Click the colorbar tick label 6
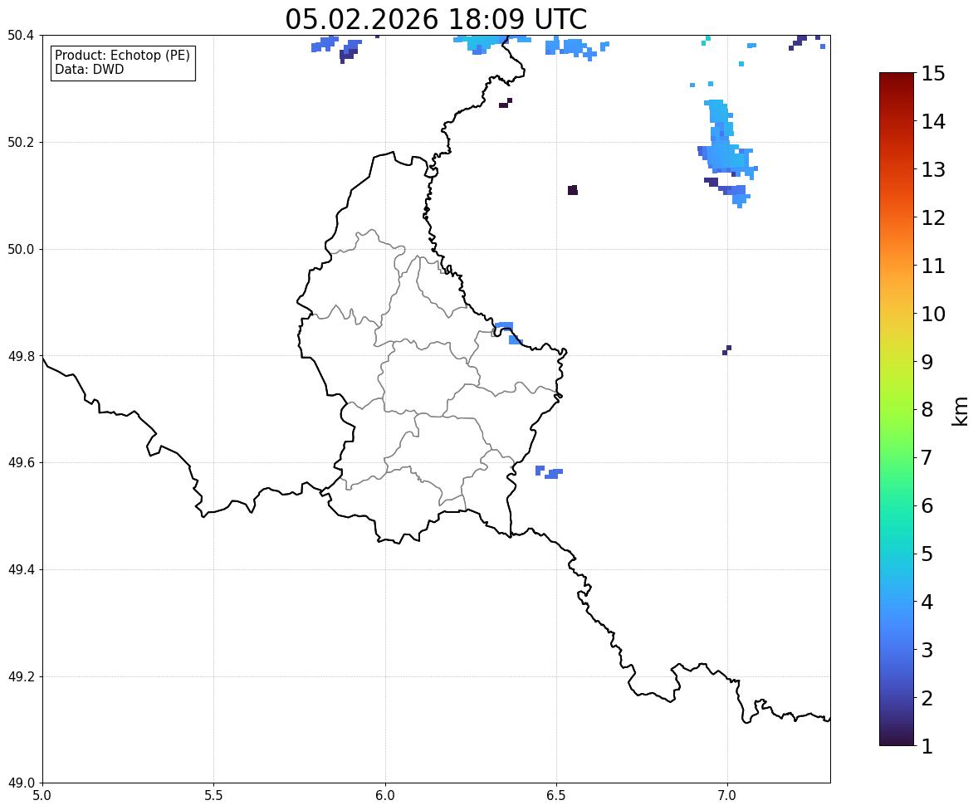The image size is (978, 810). pyautogui.click(x=927, y=505)
